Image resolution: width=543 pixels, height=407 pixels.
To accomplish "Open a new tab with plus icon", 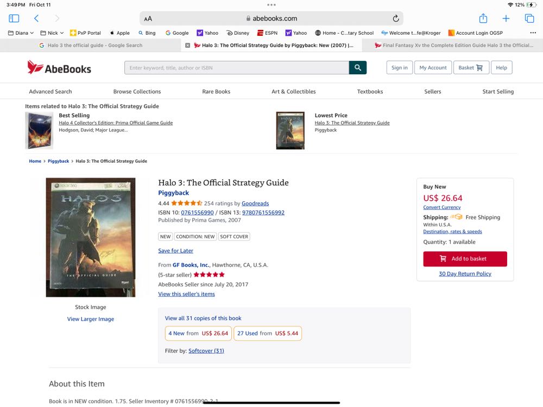I will (x=506, y=18).
